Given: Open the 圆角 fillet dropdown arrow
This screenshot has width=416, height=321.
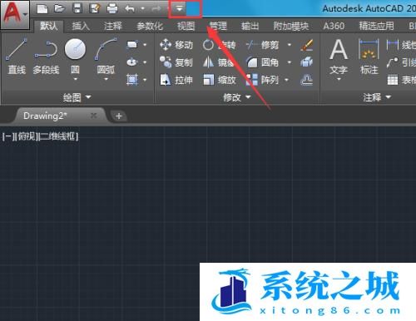Looking at the screenshot, I should (290, 62).
